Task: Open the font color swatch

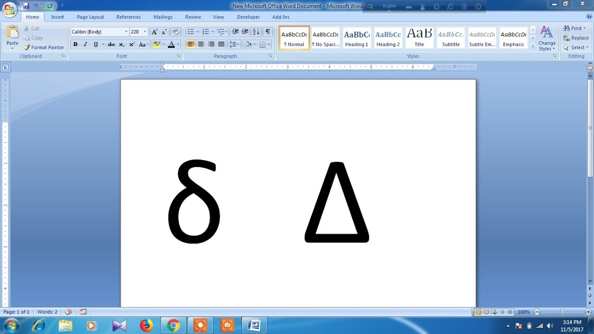Action: point(171,44)
